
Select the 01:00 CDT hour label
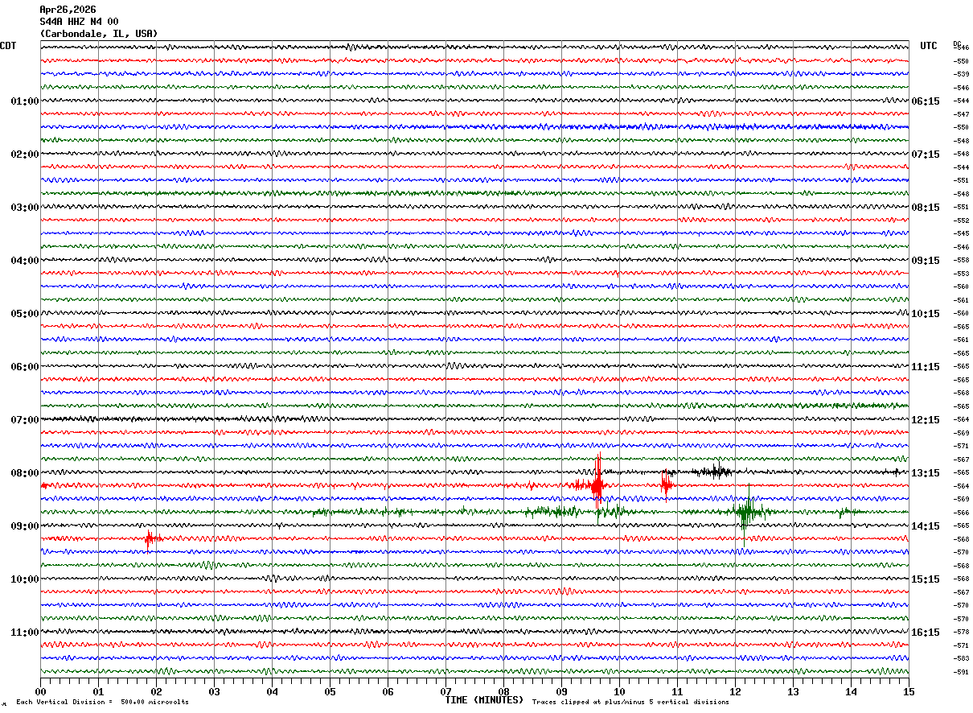(24, 101)
